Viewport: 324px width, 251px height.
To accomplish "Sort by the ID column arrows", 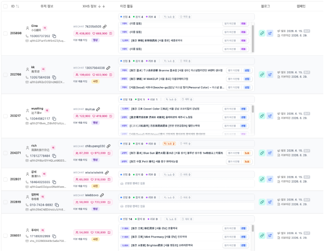I will click(x=18, y=6).
